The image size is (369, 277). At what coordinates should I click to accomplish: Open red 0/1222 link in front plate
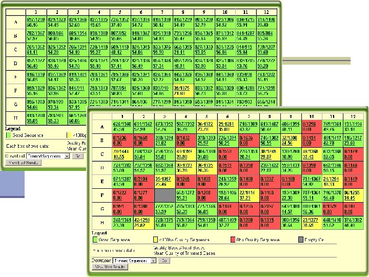coord(120,193)
